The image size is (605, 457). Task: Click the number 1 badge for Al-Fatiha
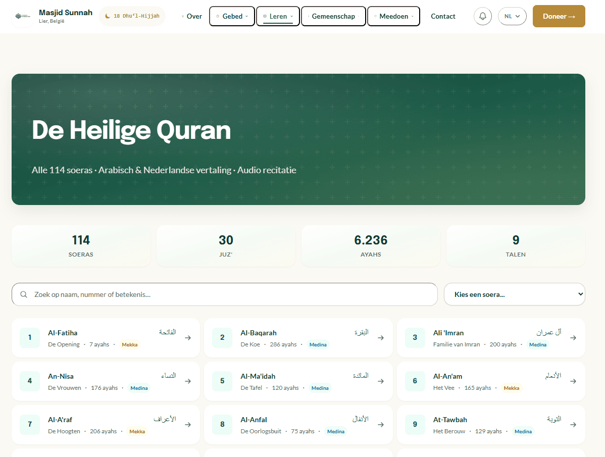click(30, 337)
